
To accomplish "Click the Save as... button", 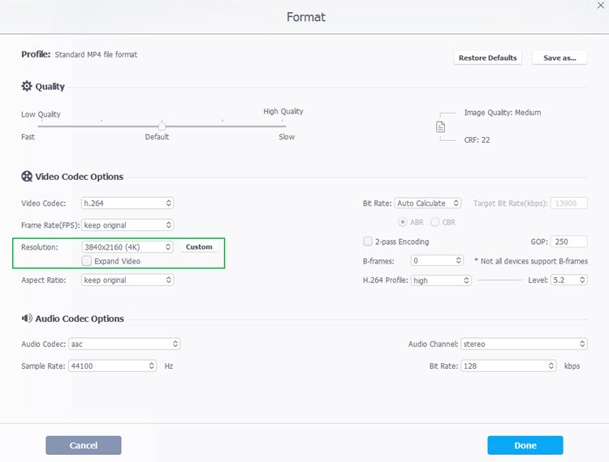I will [x=559, y=58].
